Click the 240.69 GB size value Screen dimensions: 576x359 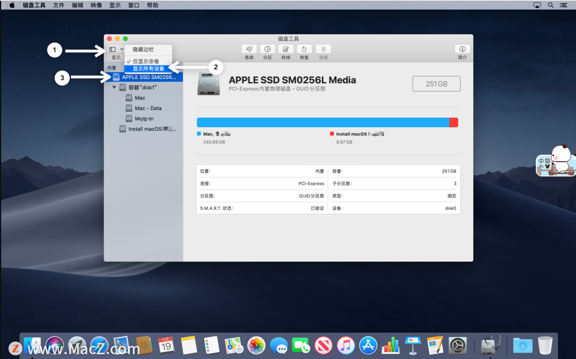coord(214,142)
